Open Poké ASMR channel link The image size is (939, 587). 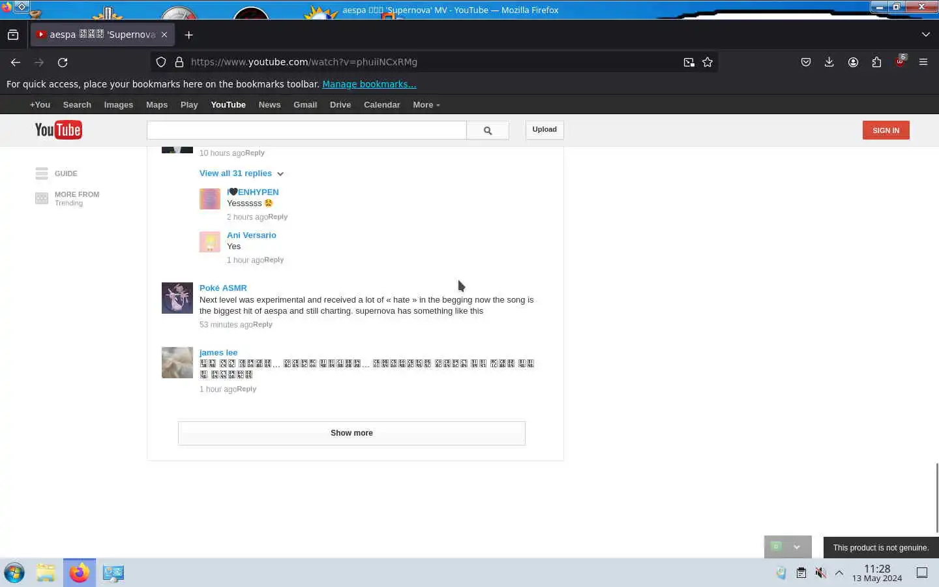[x=223, y=288]
